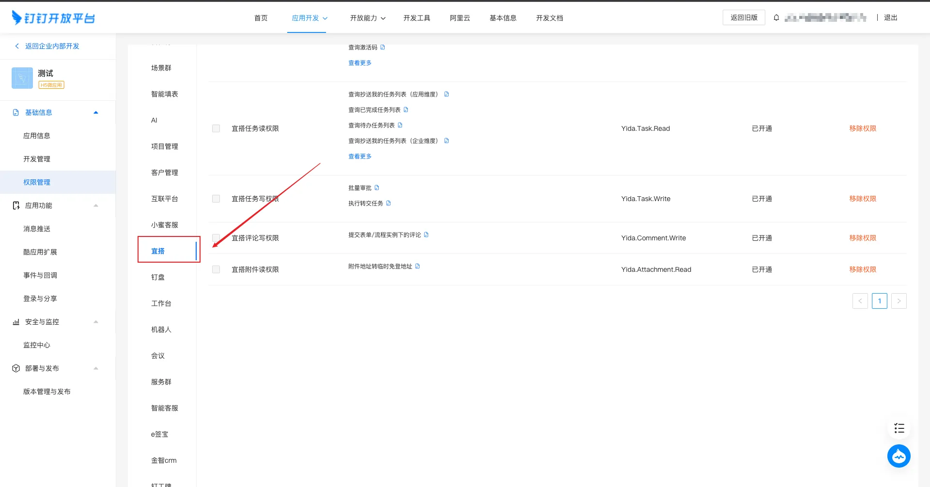This screenshot has height=487, width=930.
Task: Click the 返回旧版 button
Action: pyautogui.click(x=744, y=17)
